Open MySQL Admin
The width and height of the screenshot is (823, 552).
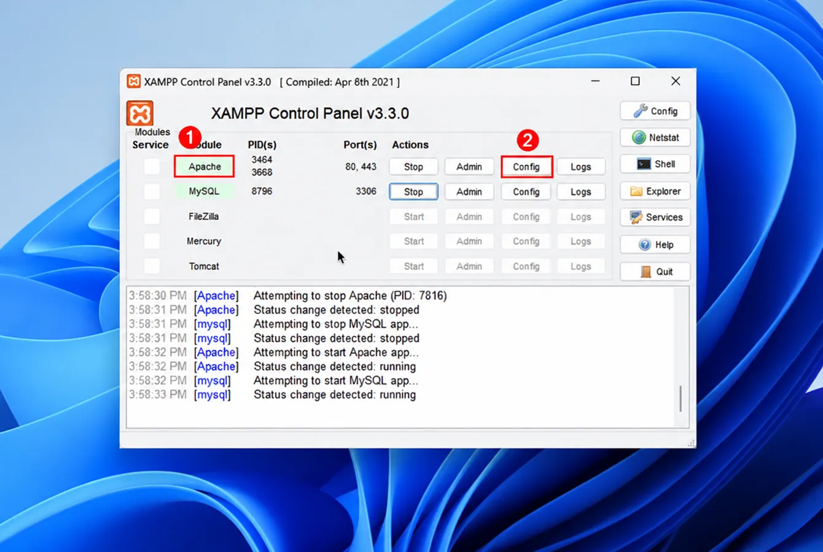(x=469, y=192)
